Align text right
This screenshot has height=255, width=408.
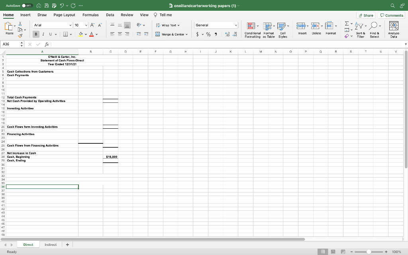[x=127, y=34]
